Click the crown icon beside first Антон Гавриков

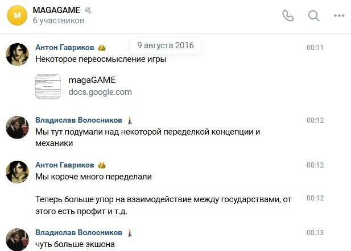102,48
